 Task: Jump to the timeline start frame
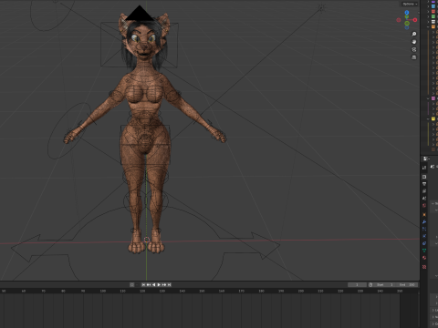tap(143, 284)
